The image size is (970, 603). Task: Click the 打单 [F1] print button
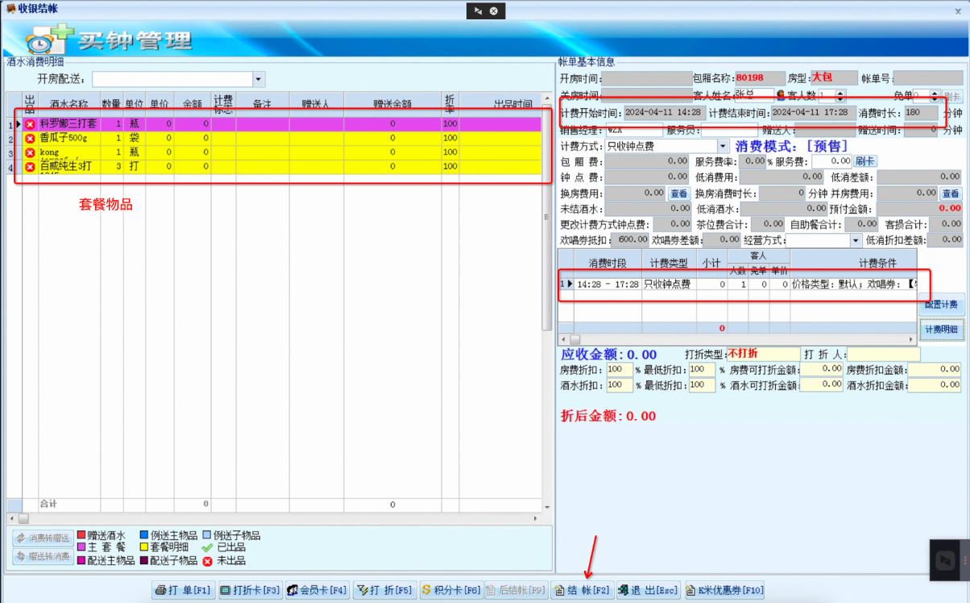[x=183, y=590]
